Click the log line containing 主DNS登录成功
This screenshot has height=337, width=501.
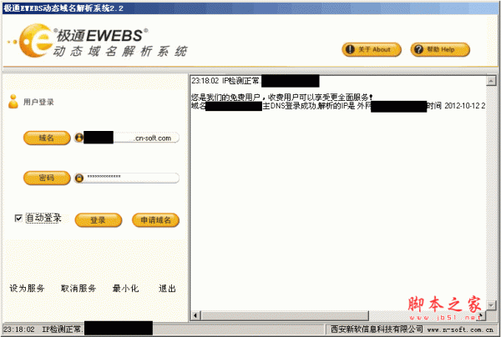338,106
